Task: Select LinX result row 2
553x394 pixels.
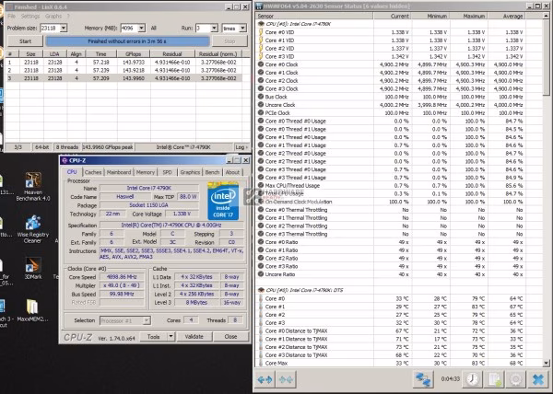Action: (x=124, y=70)
